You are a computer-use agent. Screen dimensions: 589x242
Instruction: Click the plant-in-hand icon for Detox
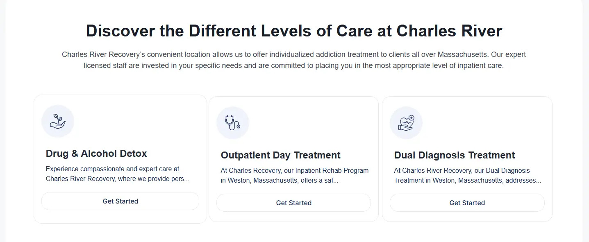(x=58, y=121)
